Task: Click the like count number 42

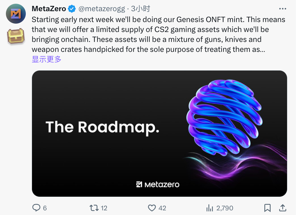Action: click(x=162, y=208)
